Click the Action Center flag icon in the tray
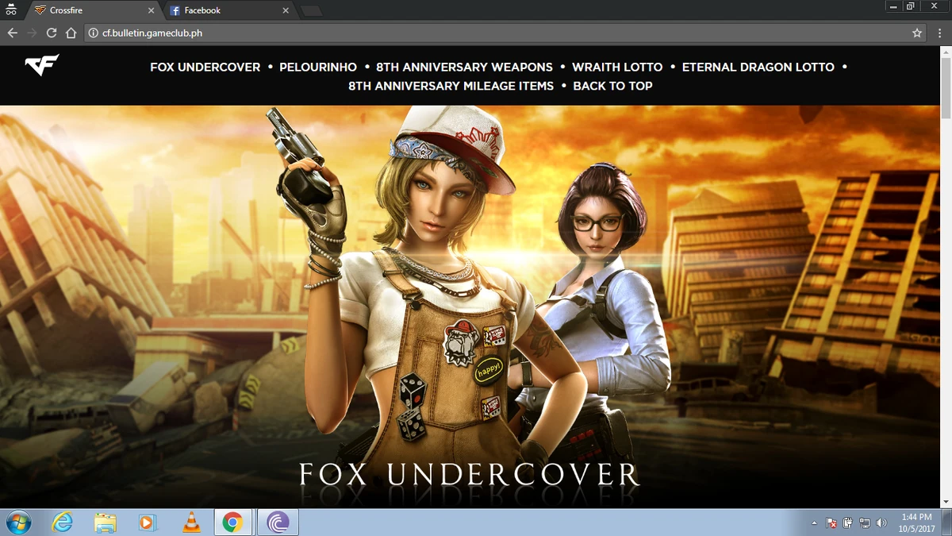This screenshot has height=536, width=952. coord(831,523)
